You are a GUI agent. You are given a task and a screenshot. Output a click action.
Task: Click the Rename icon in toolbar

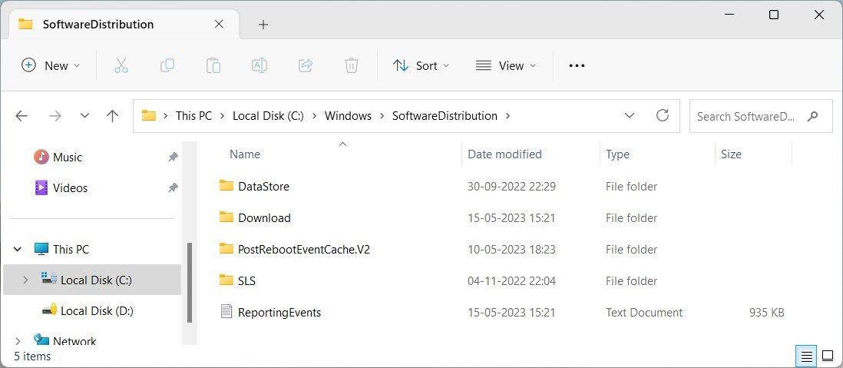(x=260, y=65)
